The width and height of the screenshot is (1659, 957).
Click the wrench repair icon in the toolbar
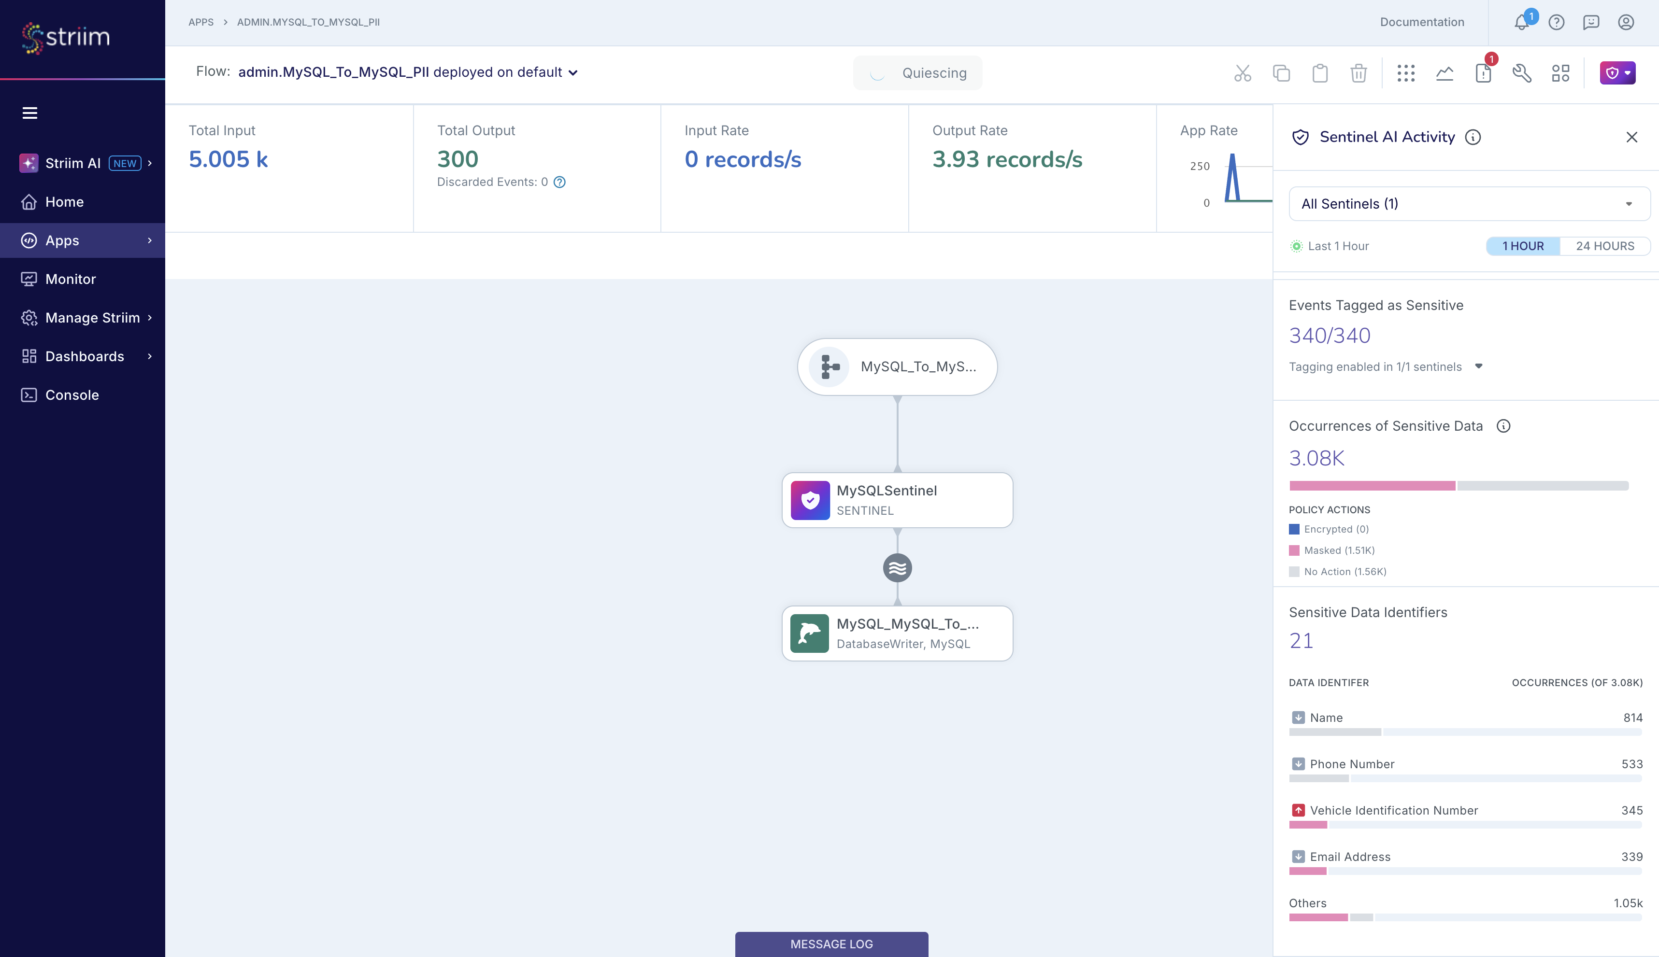[1522, 73]
